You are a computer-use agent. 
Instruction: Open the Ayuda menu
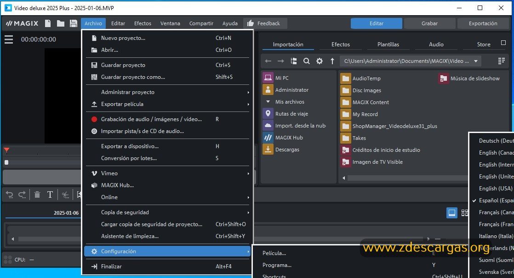point(230,23)
